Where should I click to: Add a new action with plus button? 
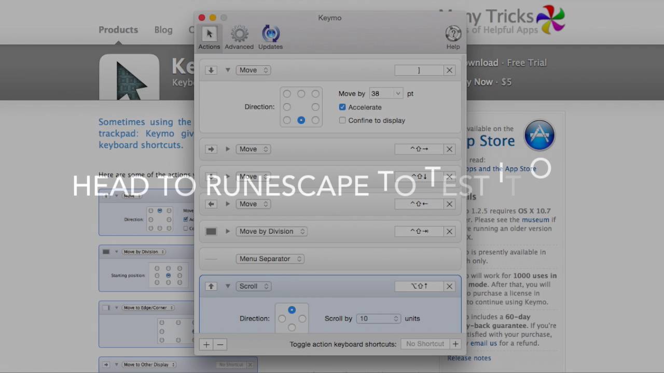pos(206,345)
